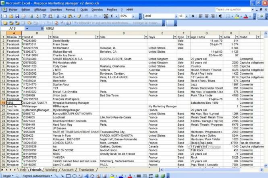Open the Amis column filter dropdown
This screenshot has height=178, width=268.
pos(237,37)
